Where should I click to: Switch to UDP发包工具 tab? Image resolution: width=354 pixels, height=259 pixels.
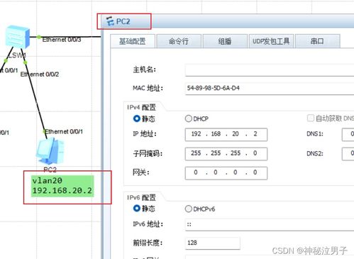271,41
